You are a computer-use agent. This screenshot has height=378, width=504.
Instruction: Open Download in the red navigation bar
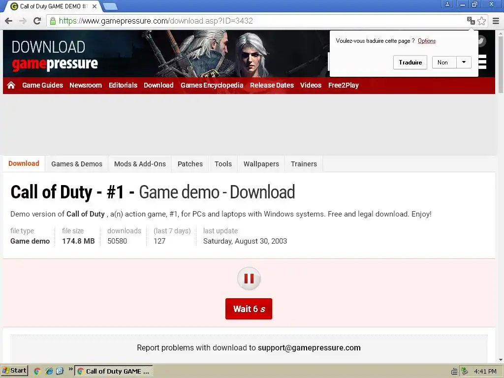click(x=158, y=85)
